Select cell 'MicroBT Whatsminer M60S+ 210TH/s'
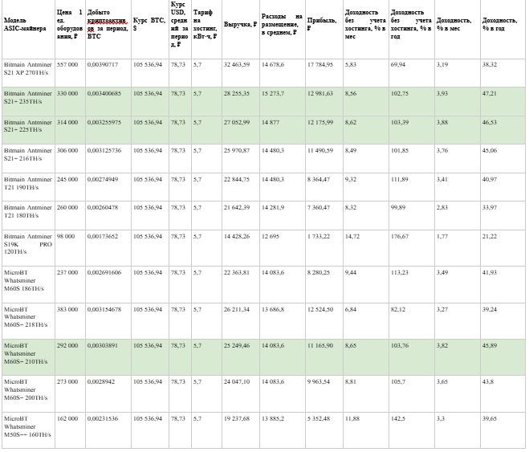The image size is (529, 452). click(x=28, y=357)
